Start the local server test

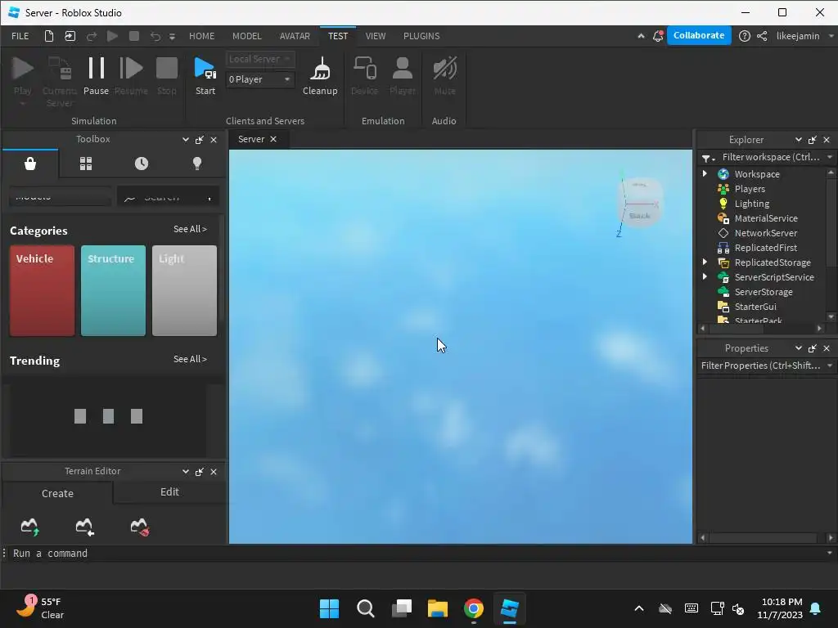click(x=205, y=76)
